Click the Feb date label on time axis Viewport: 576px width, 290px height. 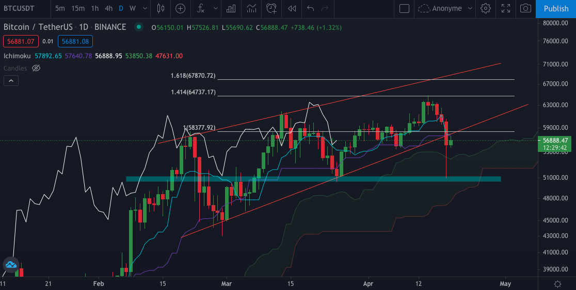pyautogui.click(x=99, y=284)
